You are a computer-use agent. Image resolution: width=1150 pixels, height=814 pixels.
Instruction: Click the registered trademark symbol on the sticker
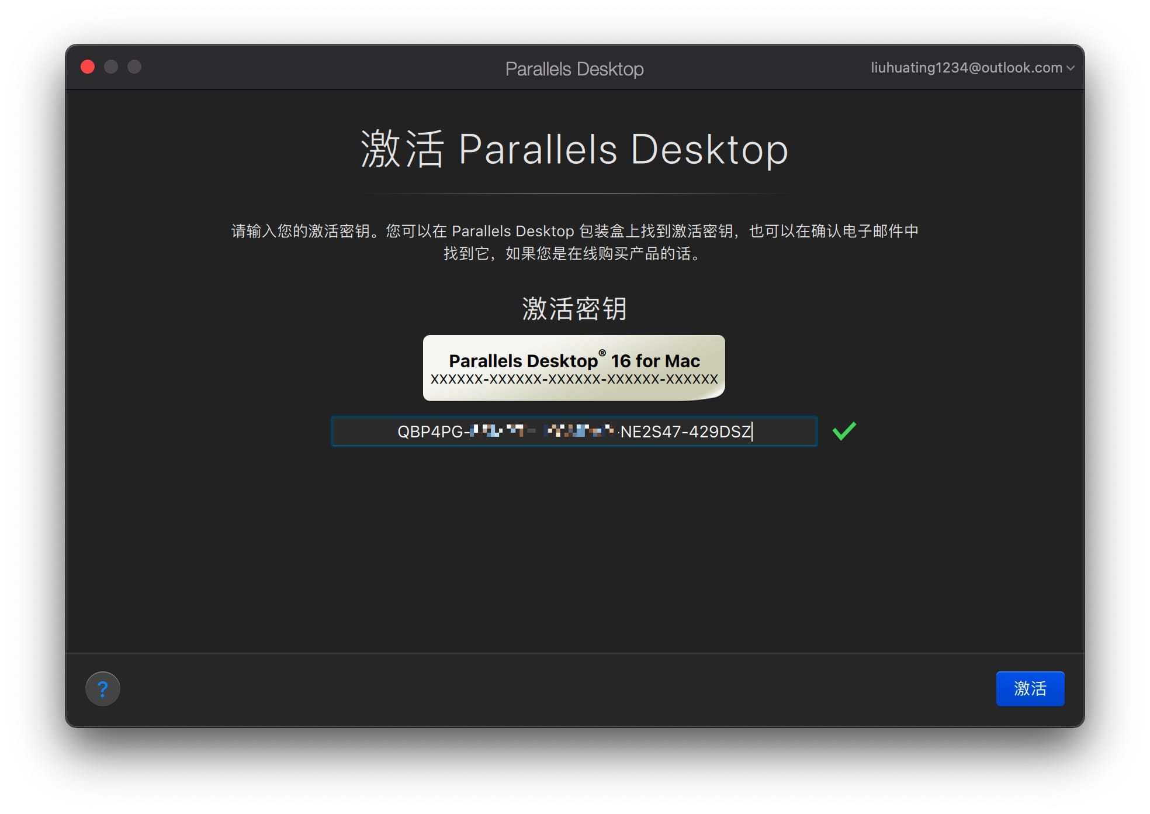tap(602, 353)
